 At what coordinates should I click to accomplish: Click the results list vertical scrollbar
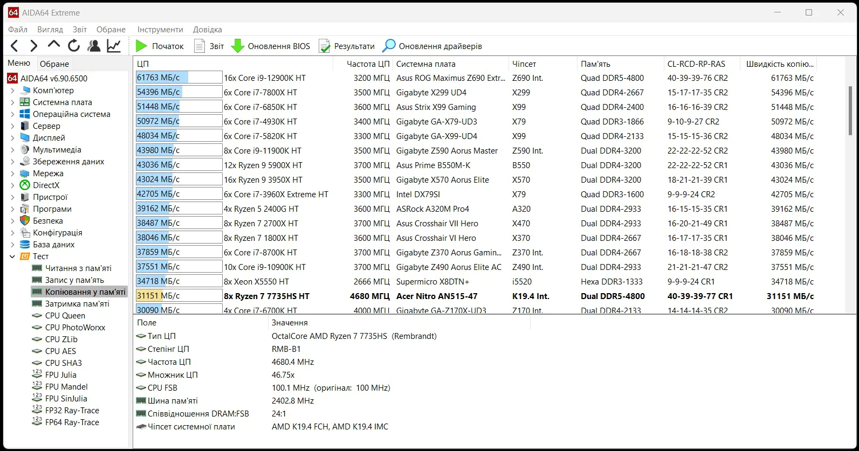(851, 110)
